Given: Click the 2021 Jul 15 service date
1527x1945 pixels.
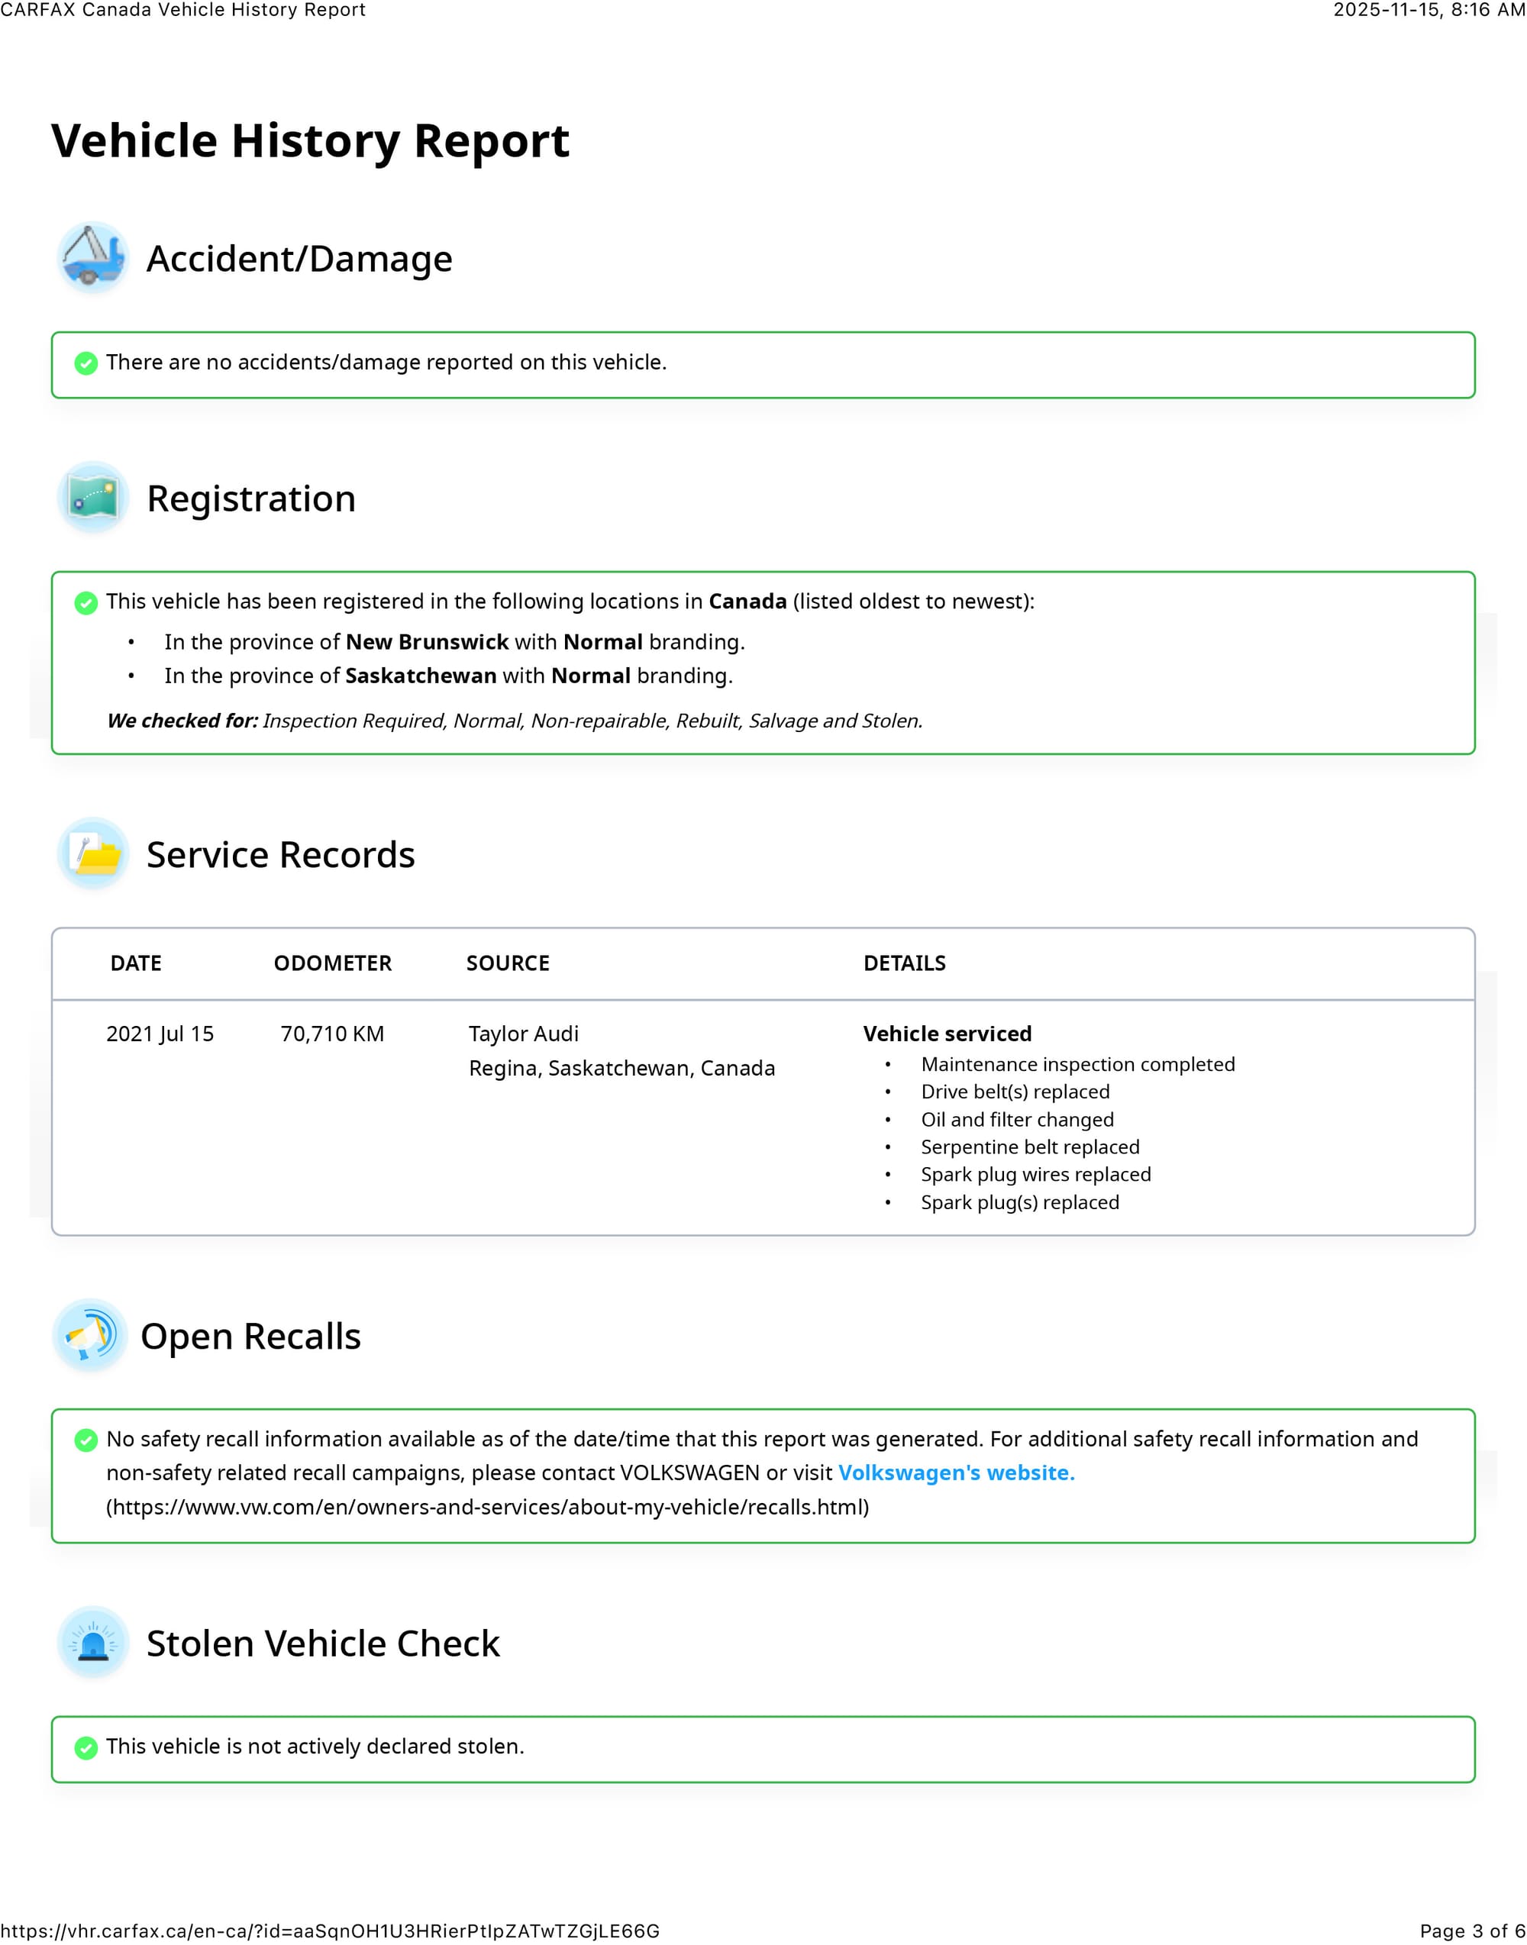Looking at the screenshot, I should (x=160, y=1034).
